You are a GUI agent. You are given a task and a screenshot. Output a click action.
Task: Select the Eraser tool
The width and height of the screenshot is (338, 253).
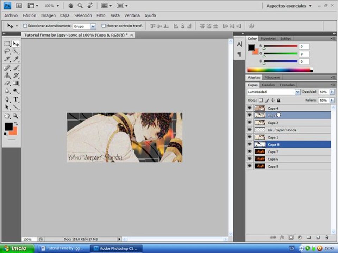click(7, 83)
